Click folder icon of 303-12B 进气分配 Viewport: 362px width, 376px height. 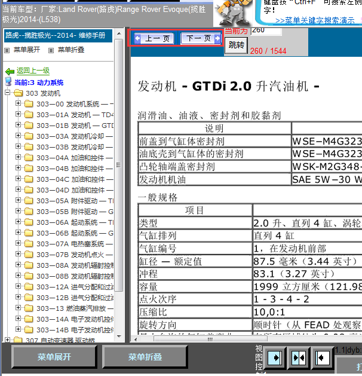(29, 297)
